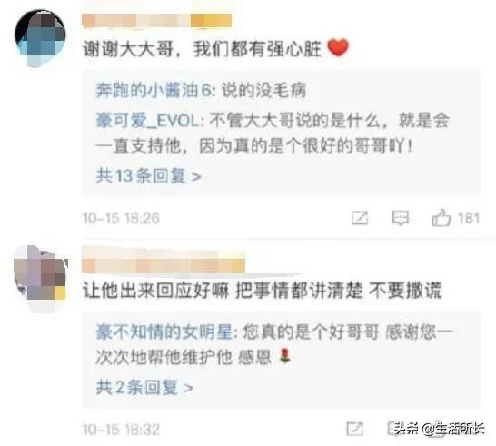Expand 共13条回复 replies thread
The height and width of the screenshot is (446, 496).
(x=149, y=176)
